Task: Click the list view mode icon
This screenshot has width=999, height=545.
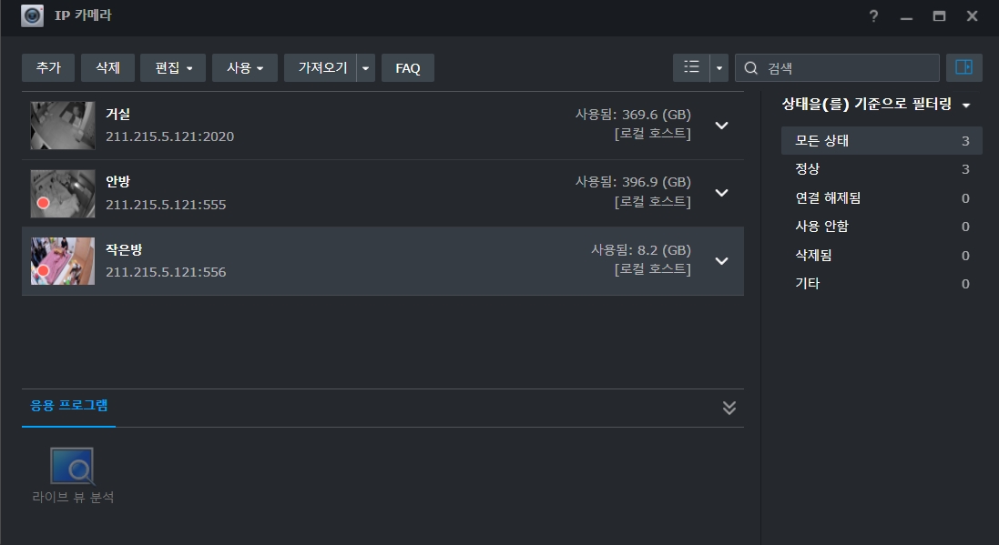Action: coord(691,67)
